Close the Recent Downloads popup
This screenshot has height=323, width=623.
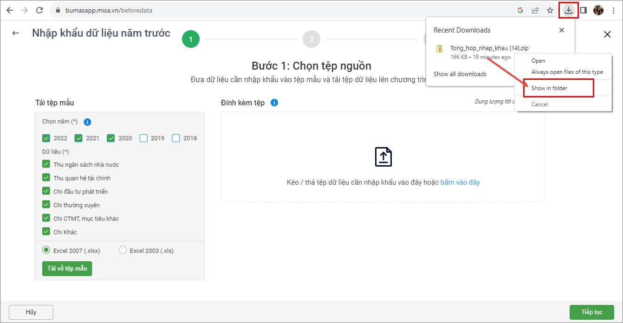click(x=562, y=30)
